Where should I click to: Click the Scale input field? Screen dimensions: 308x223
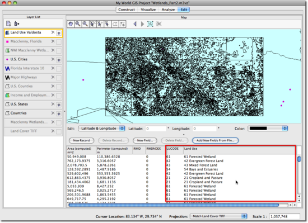point(284,216)
